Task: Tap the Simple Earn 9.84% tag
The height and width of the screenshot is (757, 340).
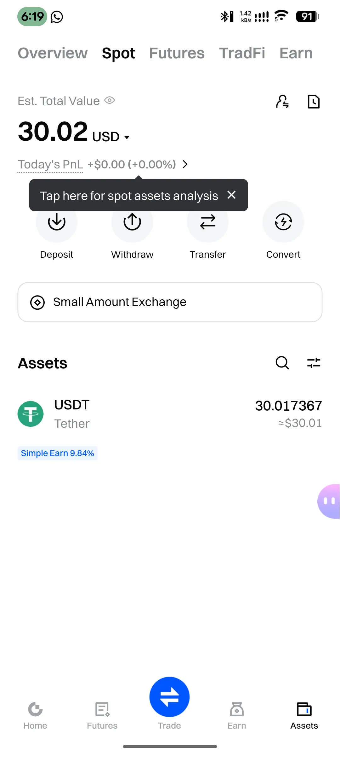Action: pyautogui.click(x=57, y=453)
